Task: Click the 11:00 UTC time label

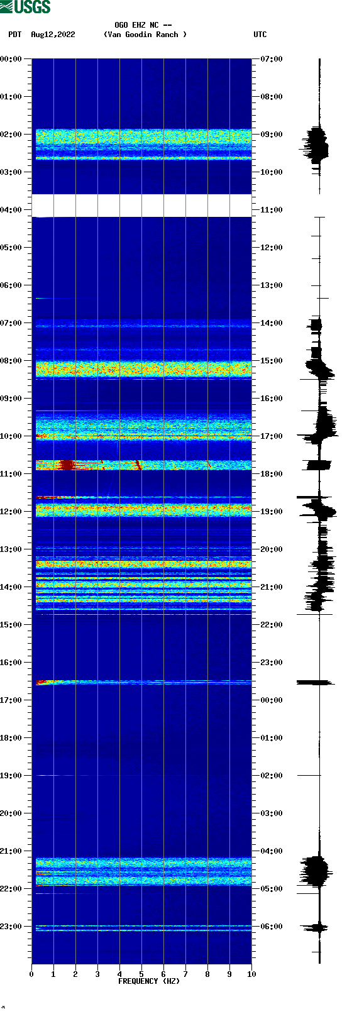Action: (272, 210)
